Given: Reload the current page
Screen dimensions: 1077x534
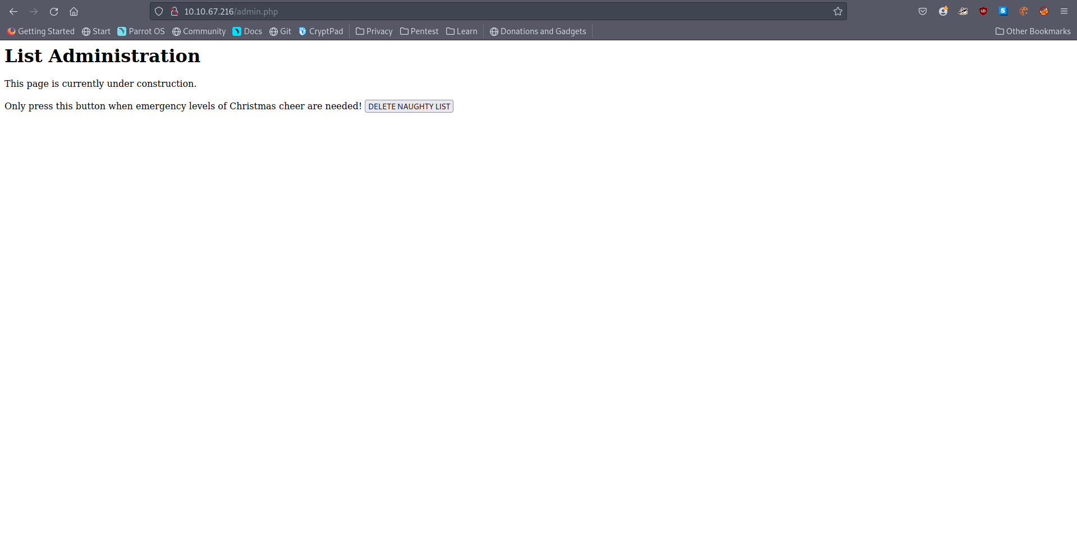Looking at the screenshot, I should 54,11.
